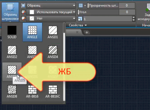Screen dimensions: 150x110
Task: Increase hatch scale with up arrow
Action: click(x=134, y=17)
